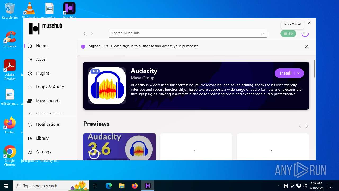
Task: Open the MuseSounds section
Action: 50,101
